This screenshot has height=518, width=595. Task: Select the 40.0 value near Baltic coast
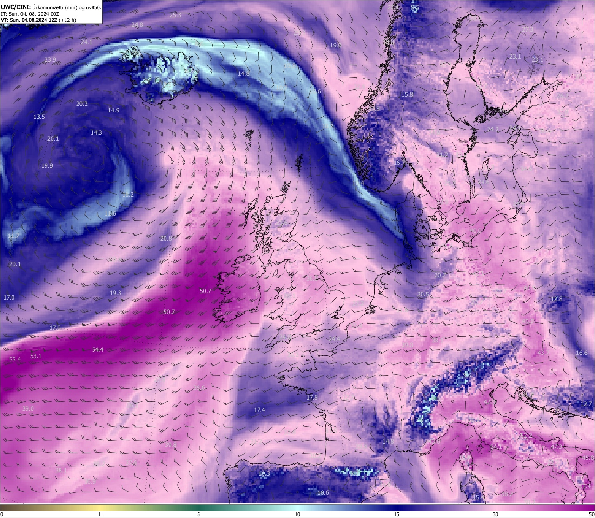point(476,230)
